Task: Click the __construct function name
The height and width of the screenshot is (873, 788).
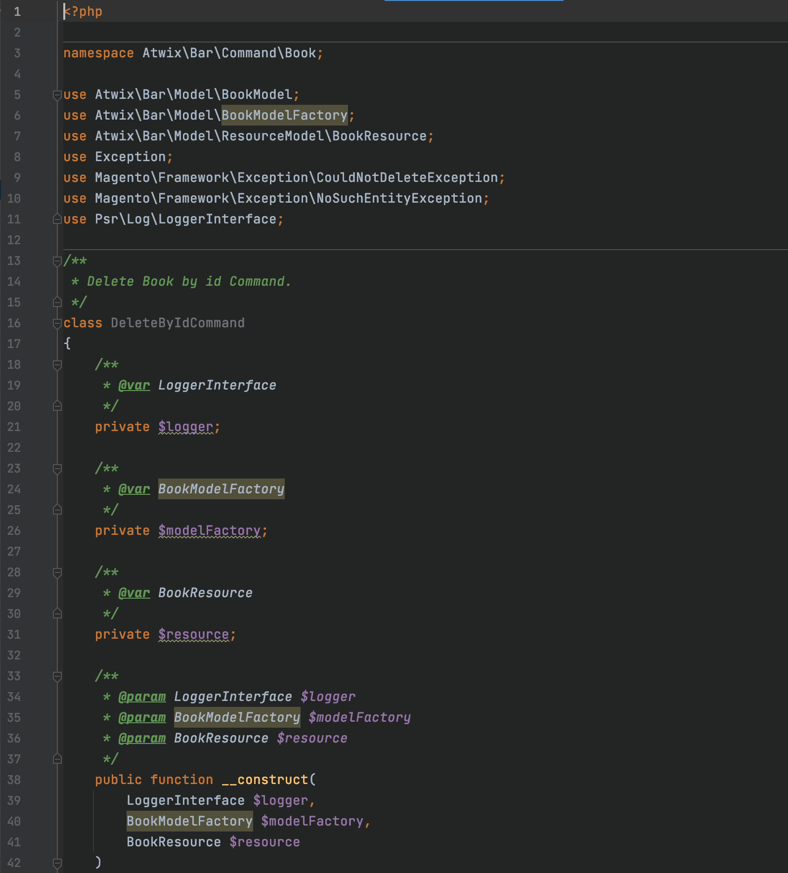Action: pyautogui.click(x=264, y=780)
